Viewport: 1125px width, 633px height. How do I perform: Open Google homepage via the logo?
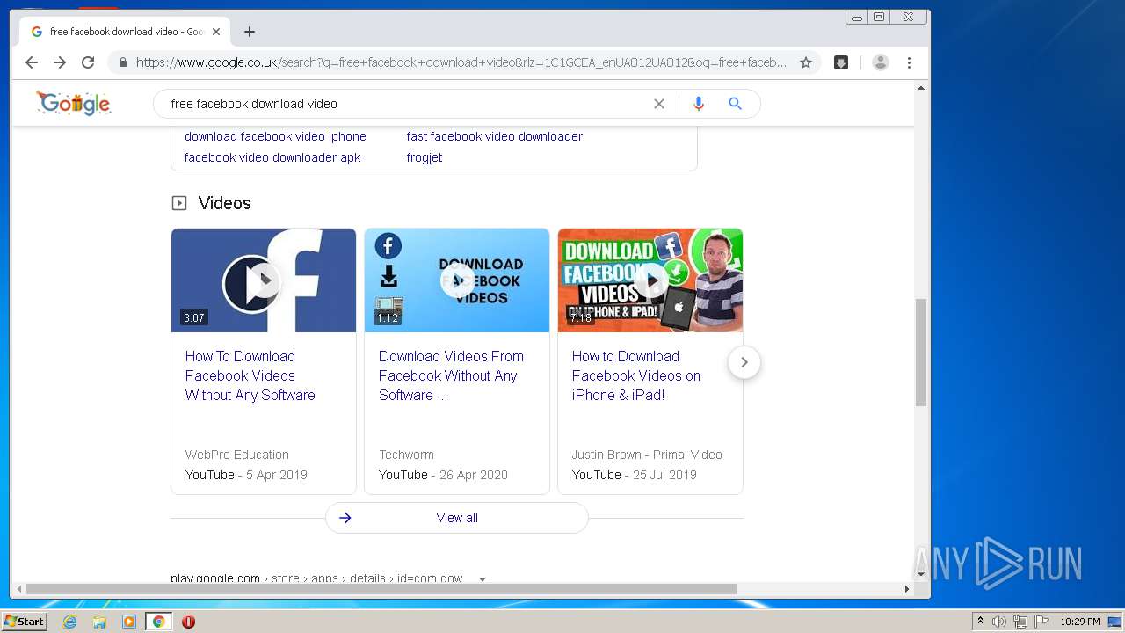74,103
